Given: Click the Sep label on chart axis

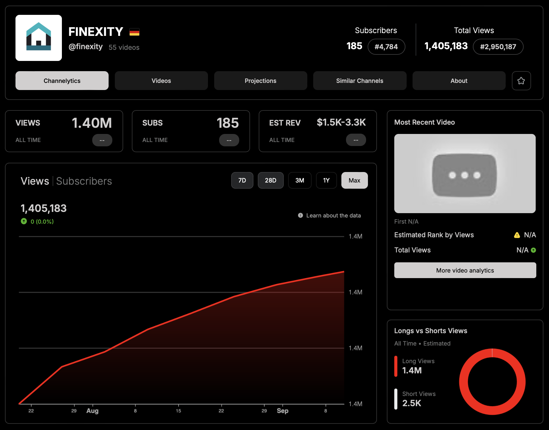Looking at the screenshot, I should click(x=283, y=411).
